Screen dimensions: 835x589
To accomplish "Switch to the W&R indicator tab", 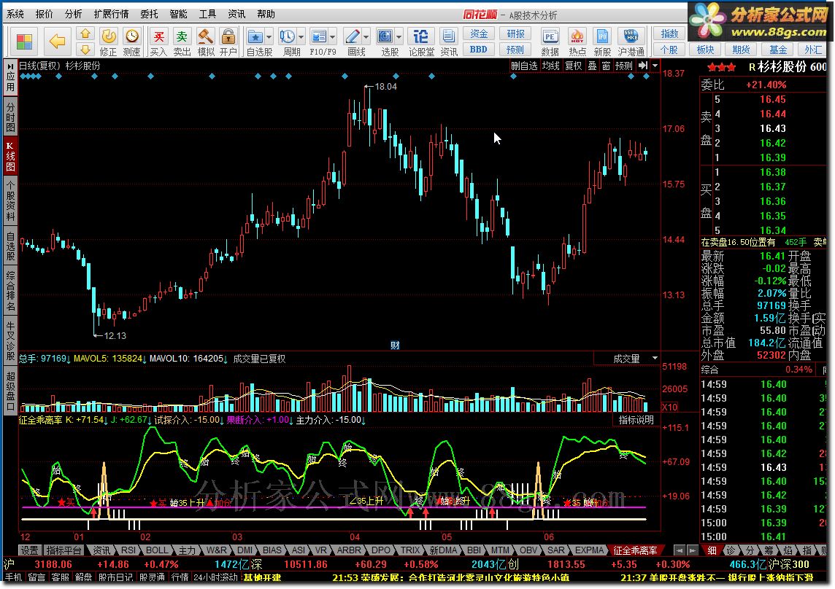I will click(216, 550).
